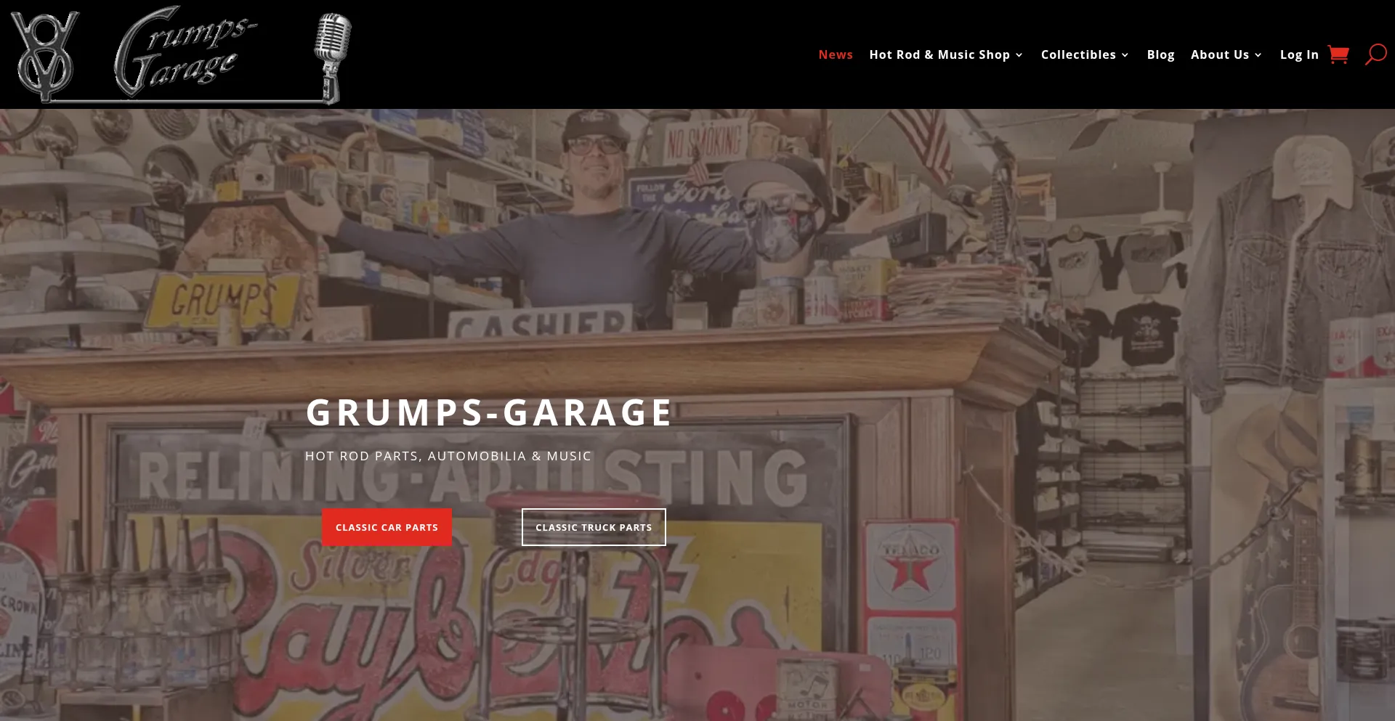
Task: Go to the News page
Action: pos(836,54)
